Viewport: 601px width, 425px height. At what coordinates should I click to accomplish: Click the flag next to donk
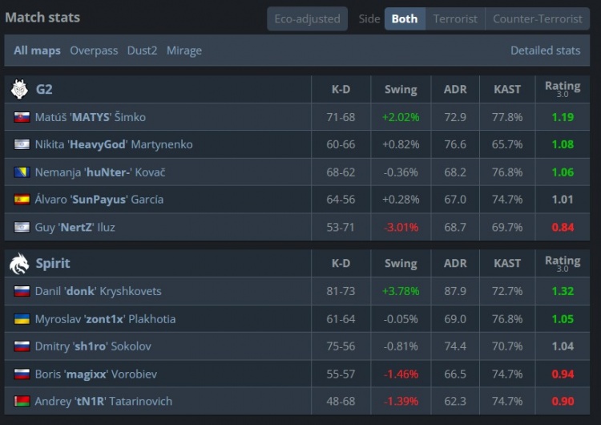point(22,291)
